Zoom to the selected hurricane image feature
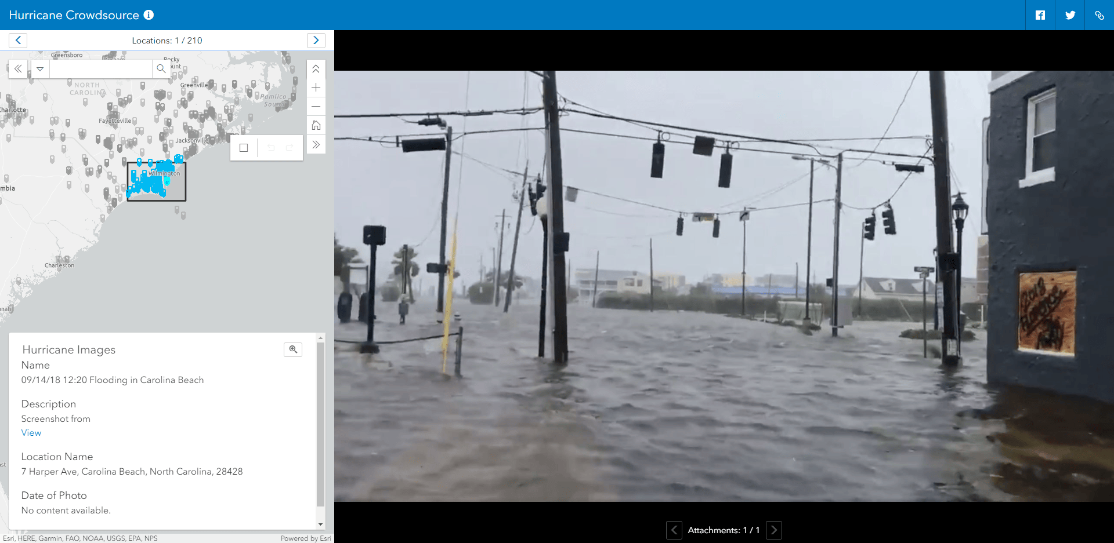Image resolution: width=1114 pixels, height=543 pixels. point(293,349)
